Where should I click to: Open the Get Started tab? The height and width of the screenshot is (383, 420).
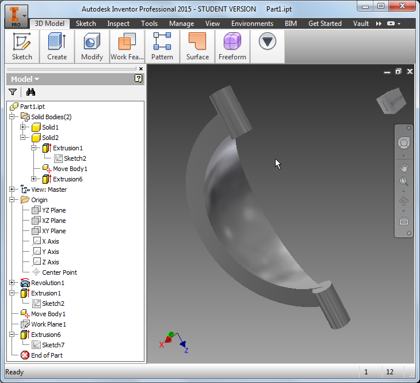(x=325, y=24)
